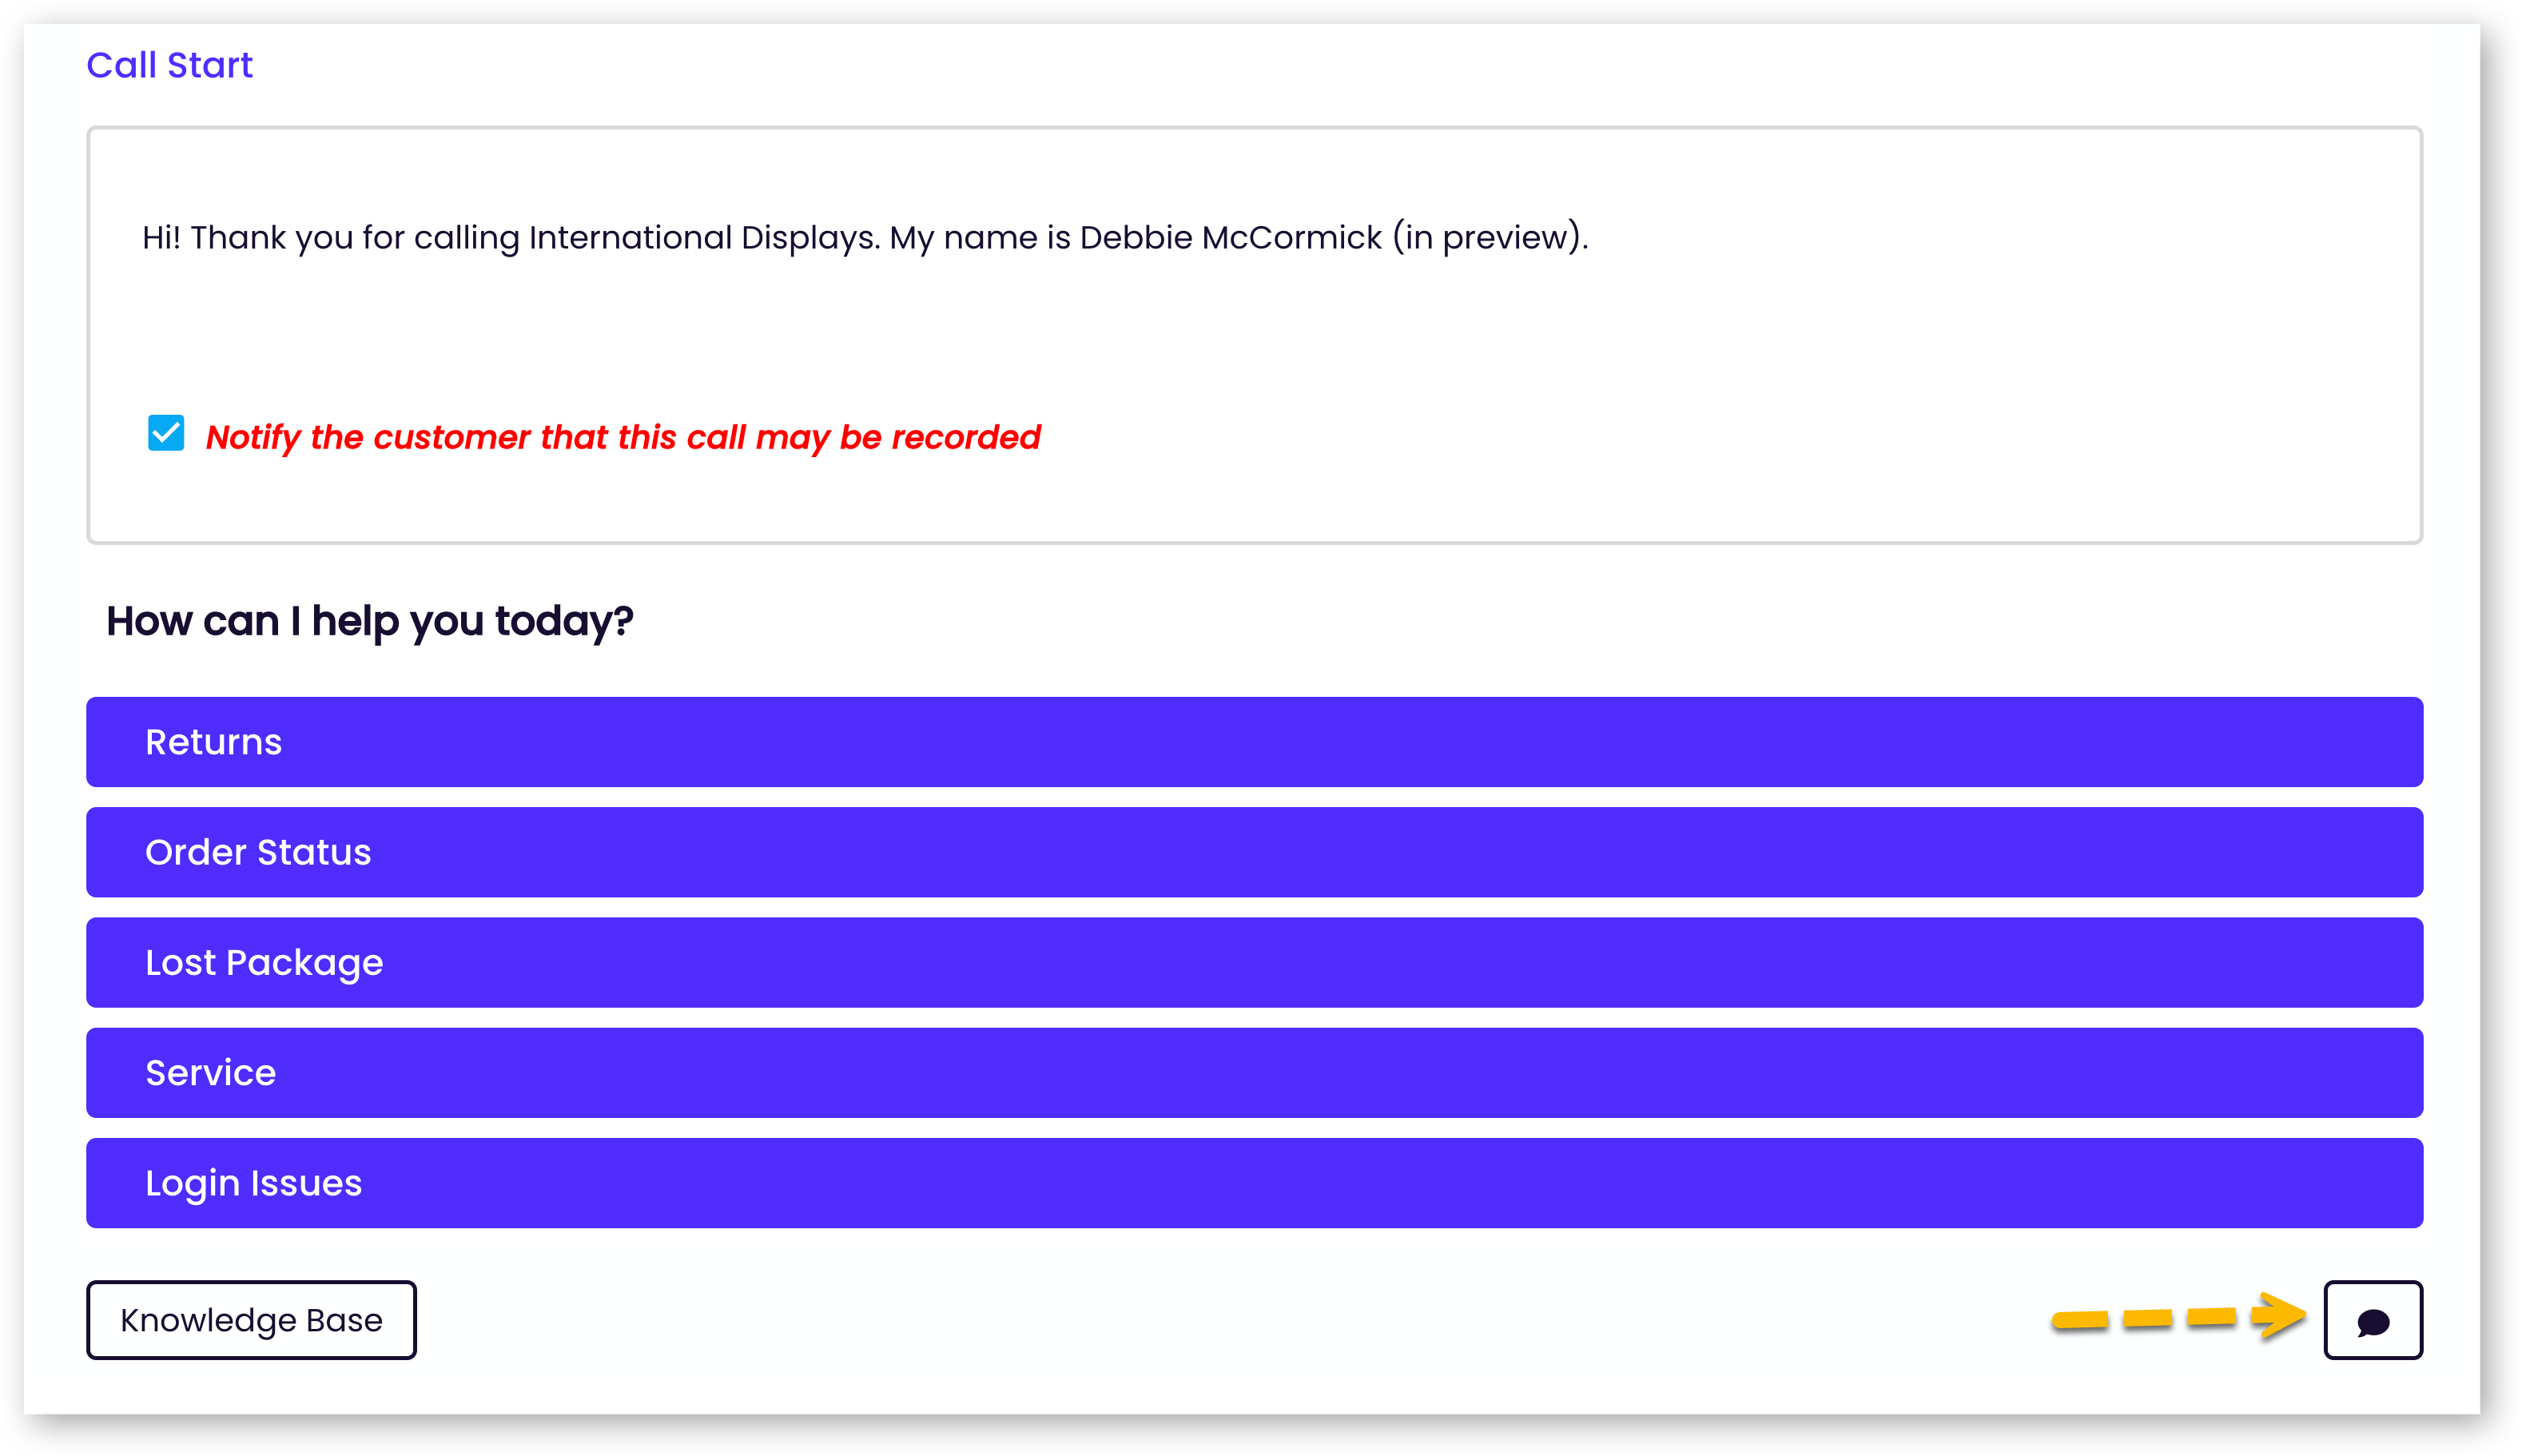Click the blue checkmark beside the recording notice
The height and width of the screenshot is (1456, 2522).
coord(166,434)
